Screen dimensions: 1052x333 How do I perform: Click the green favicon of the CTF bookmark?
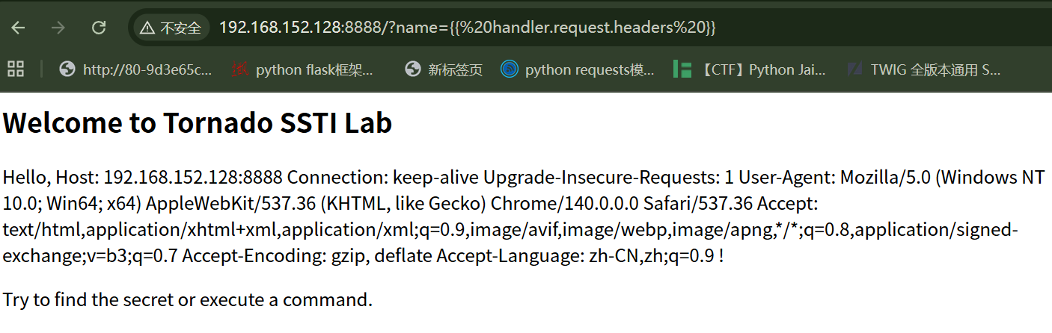pyautogui.click(x=682, y=69)
